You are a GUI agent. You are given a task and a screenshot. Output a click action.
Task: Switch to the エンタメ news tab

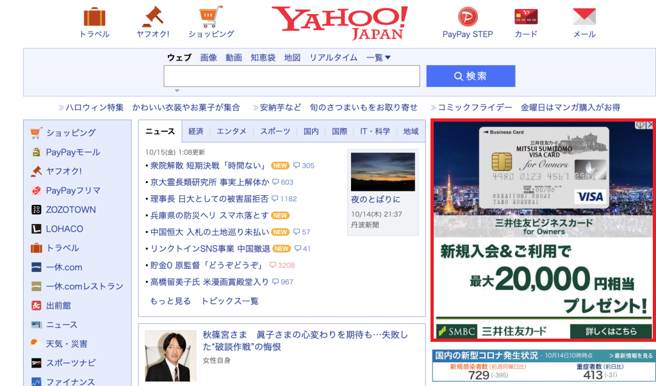231,131
